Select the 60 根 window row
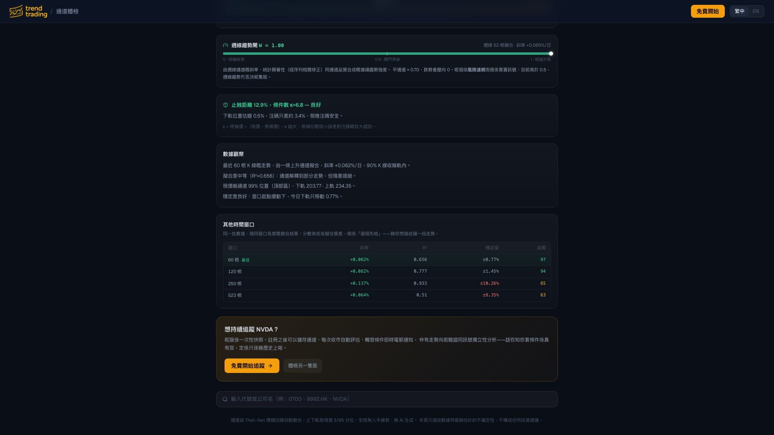 tap(387, 260)
